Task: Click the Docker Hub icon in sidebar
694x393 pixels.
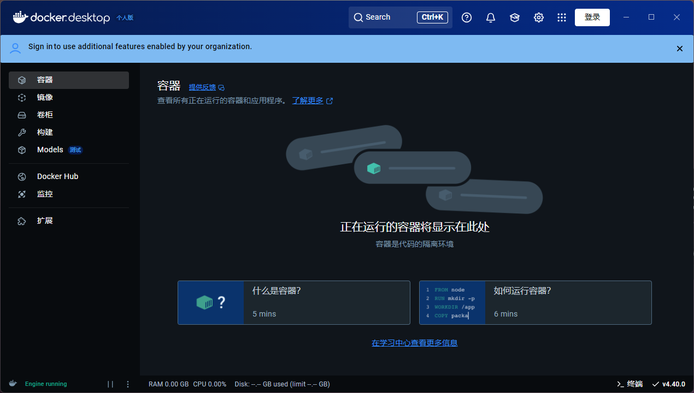Action: [x=22, y=176]
